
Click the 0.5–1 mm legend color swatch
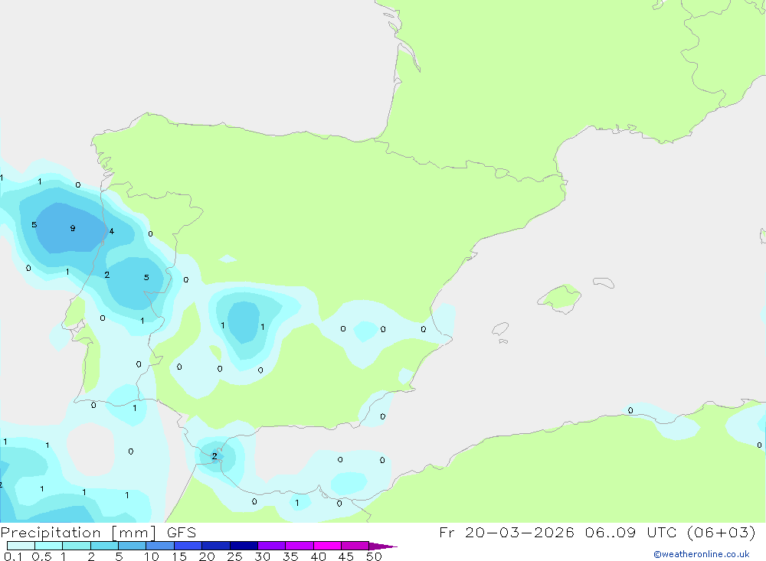tap(49, 546)
